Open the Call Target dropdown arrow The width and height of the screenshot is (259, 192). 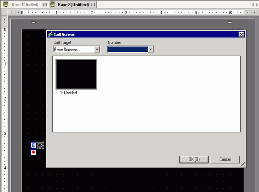[x=97, y=50]
